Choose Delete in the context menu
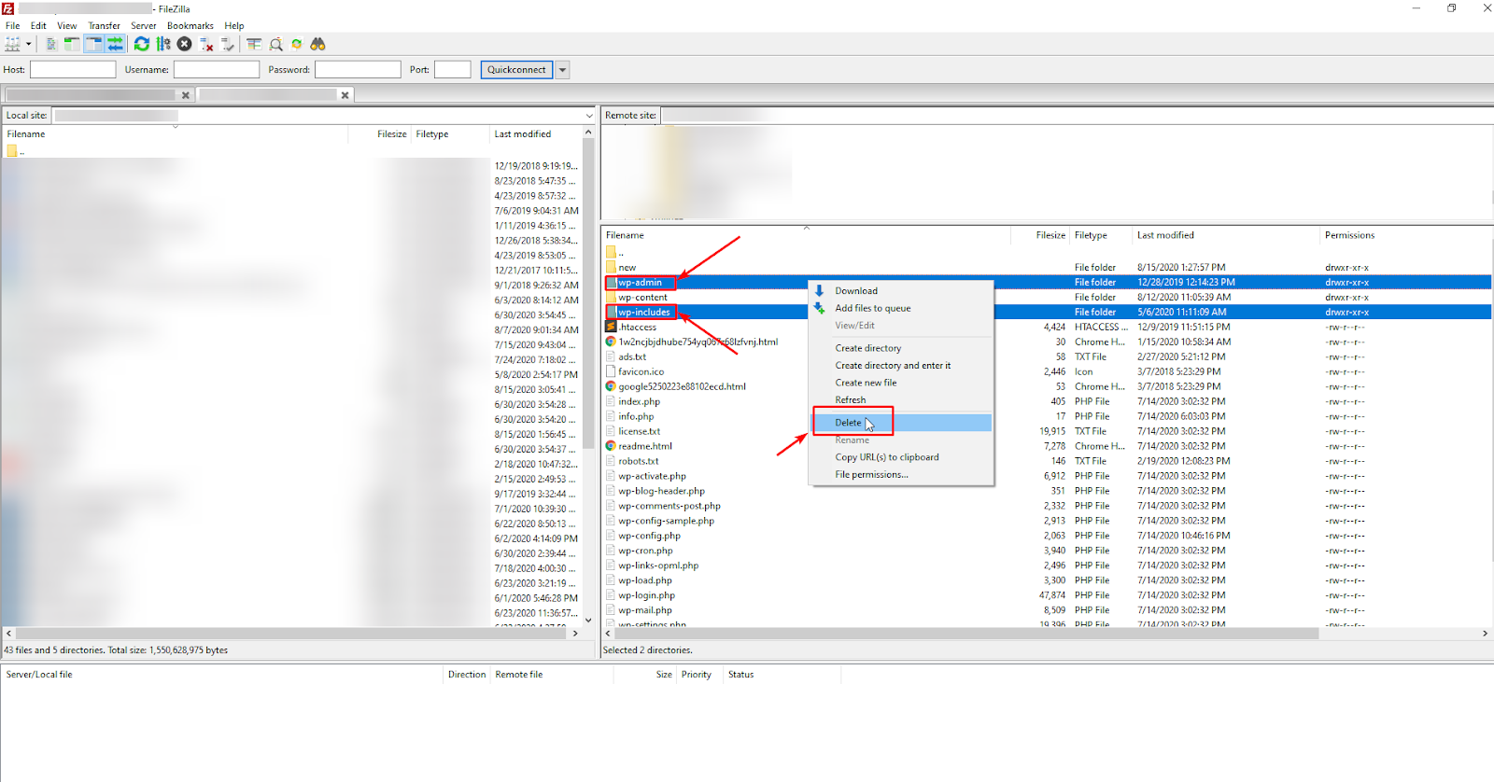 (x=901, y=423)
